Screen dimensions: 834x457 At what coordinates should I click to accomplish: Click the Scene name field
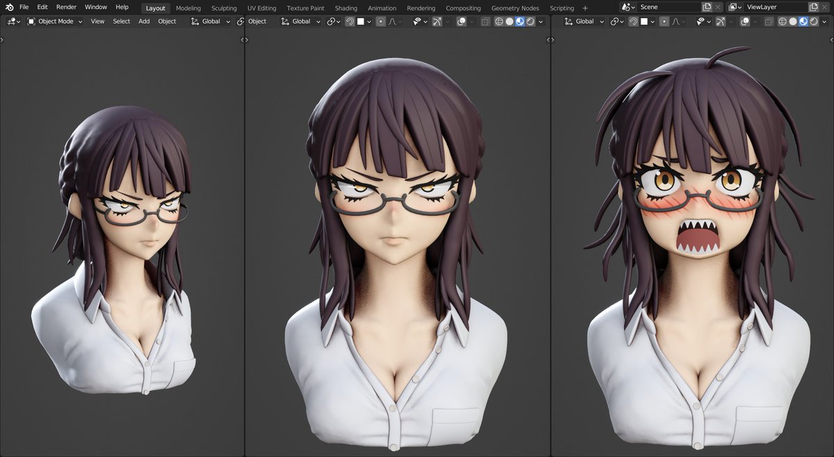tap(669, 7)
